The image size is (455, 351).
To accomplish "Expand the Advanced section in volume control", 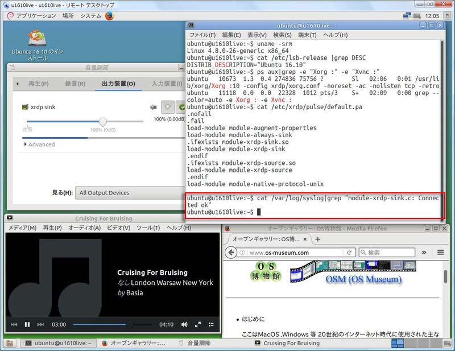I will click(39, 144).
